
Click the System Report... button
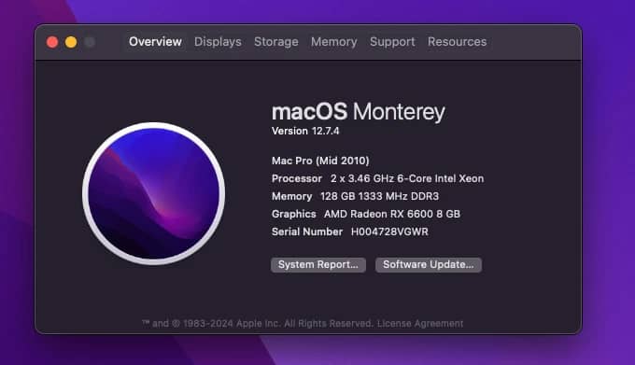pos(318,264)
